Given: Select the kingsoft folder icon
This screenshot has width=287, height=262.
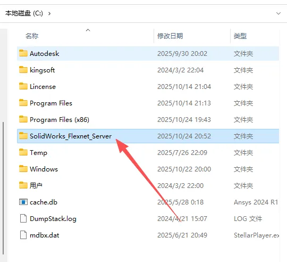Looking at the screenshot, I should pos(23,70).
